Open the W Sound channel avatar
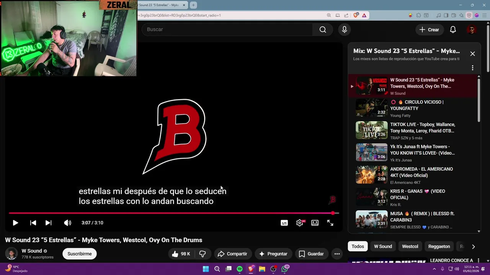Image resolution: width=490 pixels, height=275 pixels. [x=11, y=254]
